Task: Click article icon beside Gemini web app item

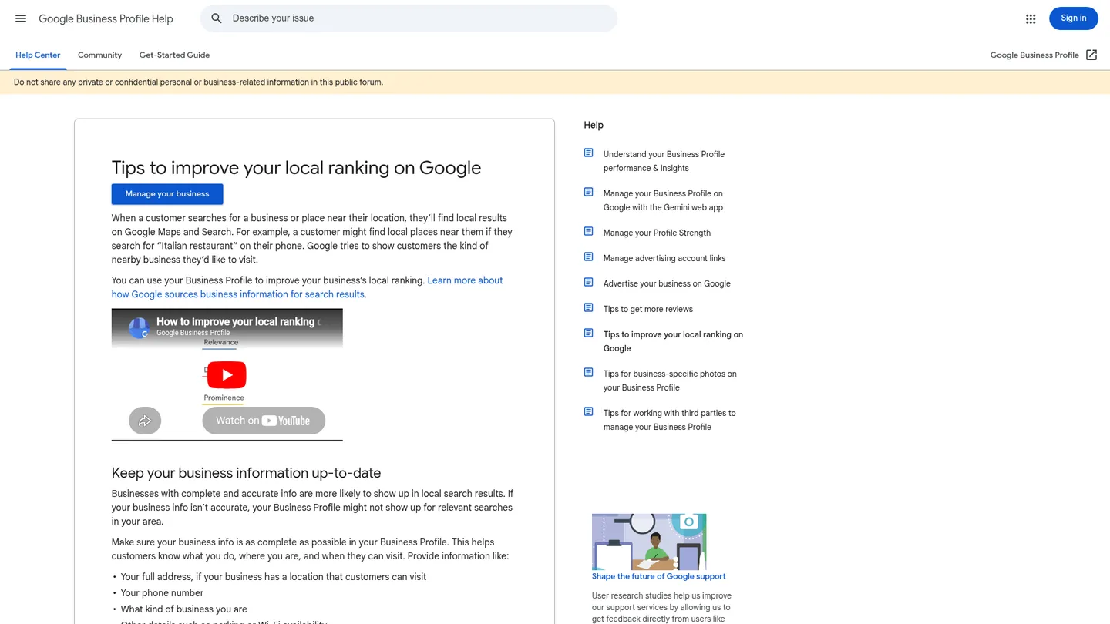Action: click(588, 193)
